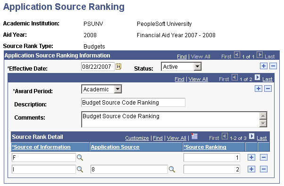The width and height of the screenshot is (284, 186).
Task: Sort by Source of Information column
Action: [x=41, y=147]
